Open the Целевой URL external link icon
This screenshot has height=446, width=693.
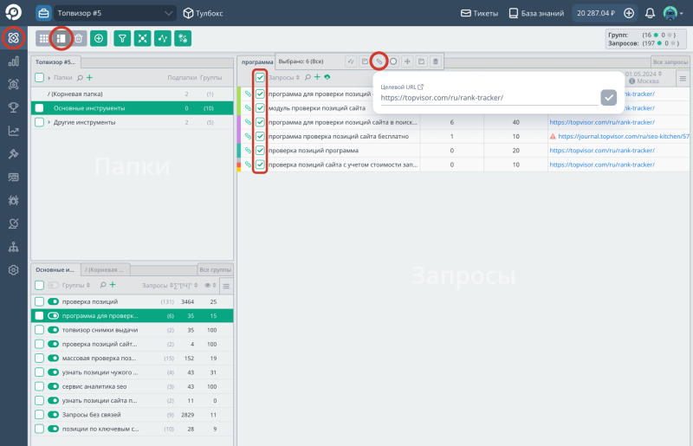click(x=421, y=87)
